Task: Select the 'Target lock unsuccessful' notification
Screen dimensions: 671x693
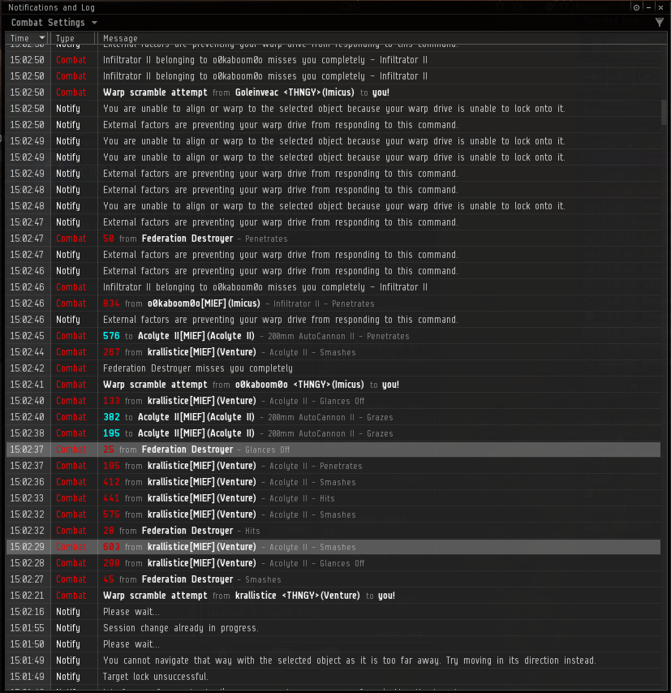Action: click(333, 677)
